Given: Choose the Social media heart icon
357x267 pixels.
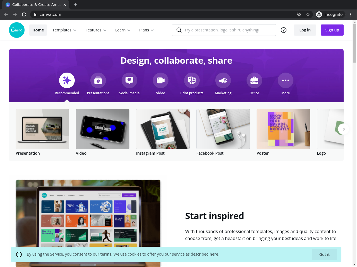Looking at the screenshot, I should tap(129, 80).
